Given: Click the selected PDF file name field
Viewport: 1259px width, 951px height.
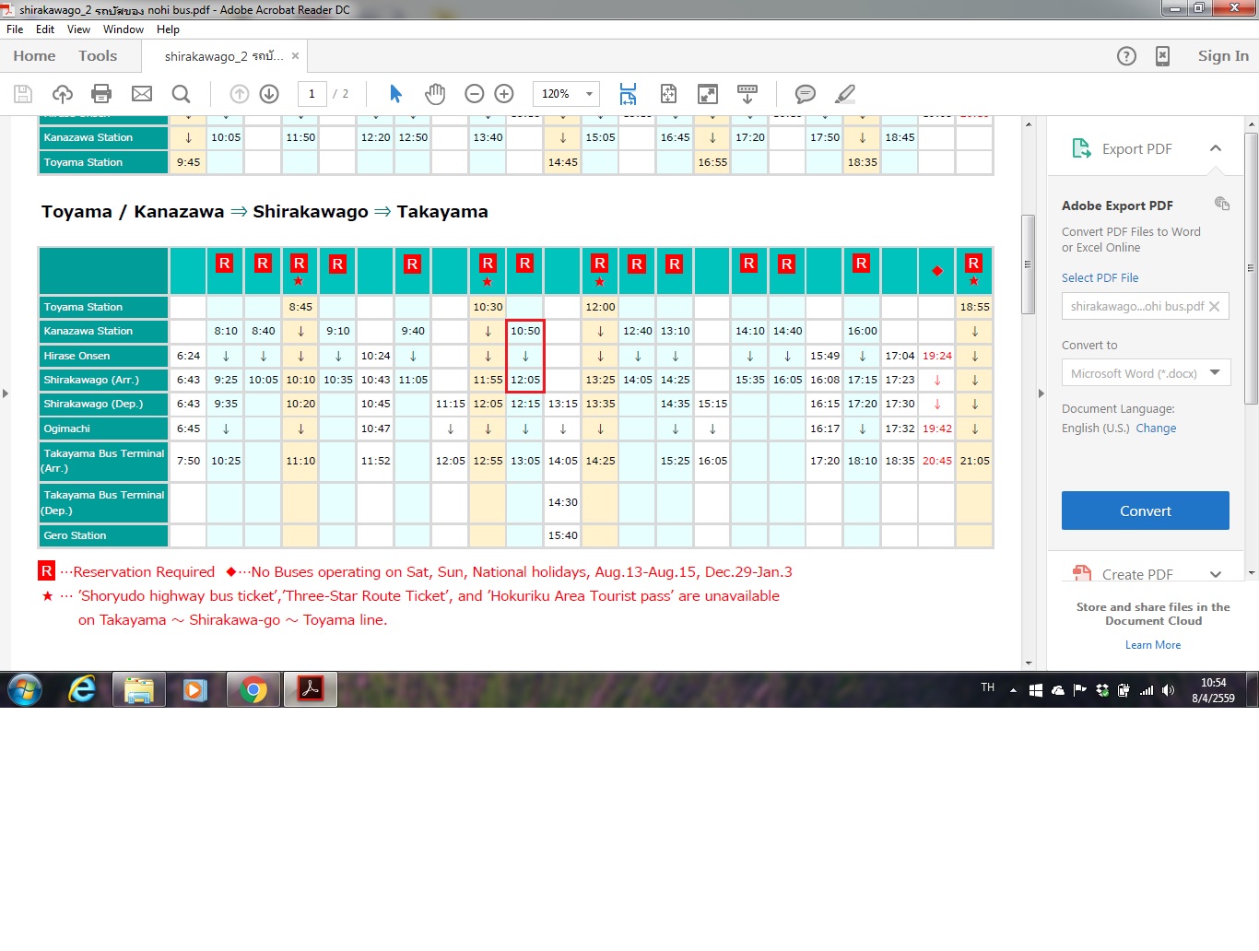Looking at the screenshot, I should (x=1146, y=306).
